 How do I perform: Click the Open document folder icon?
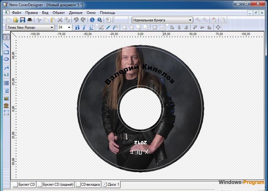15,20
